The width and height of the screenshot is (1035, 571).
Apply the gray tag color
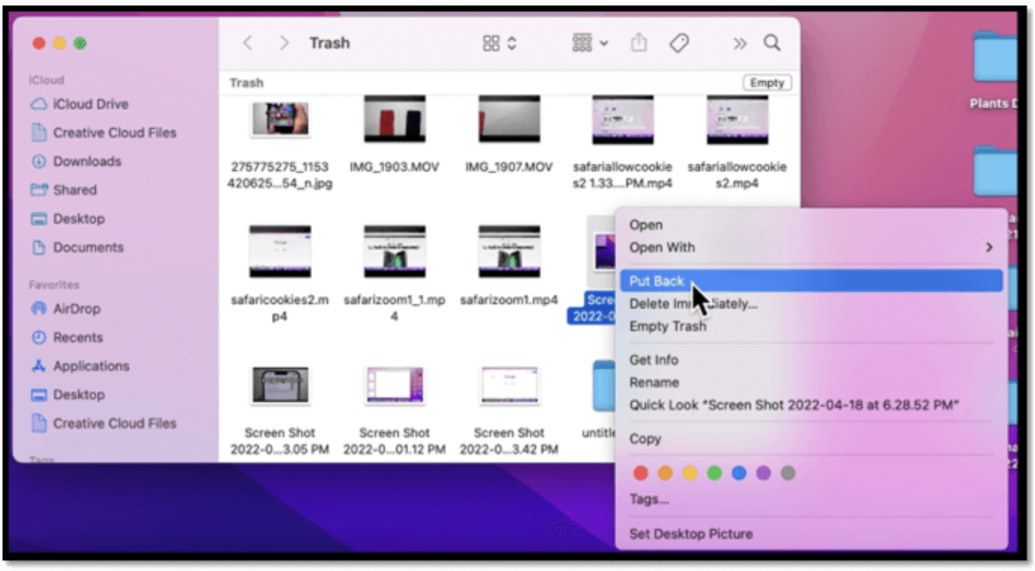pos(787,473)
